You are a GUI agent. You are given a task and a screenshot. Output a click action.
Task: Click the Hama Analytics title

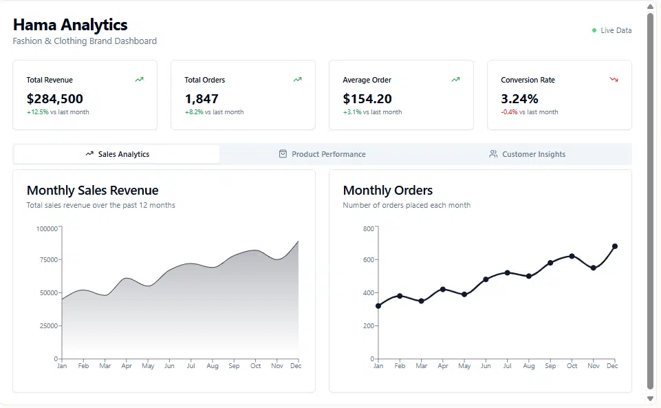tap(70, 25)
